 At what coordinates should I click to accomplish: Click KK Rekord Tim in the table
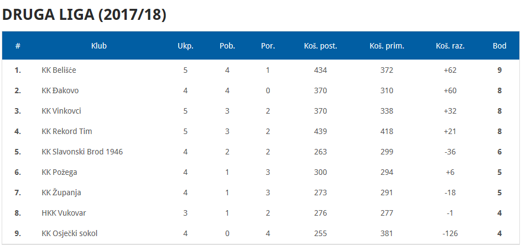coord(67,131)
